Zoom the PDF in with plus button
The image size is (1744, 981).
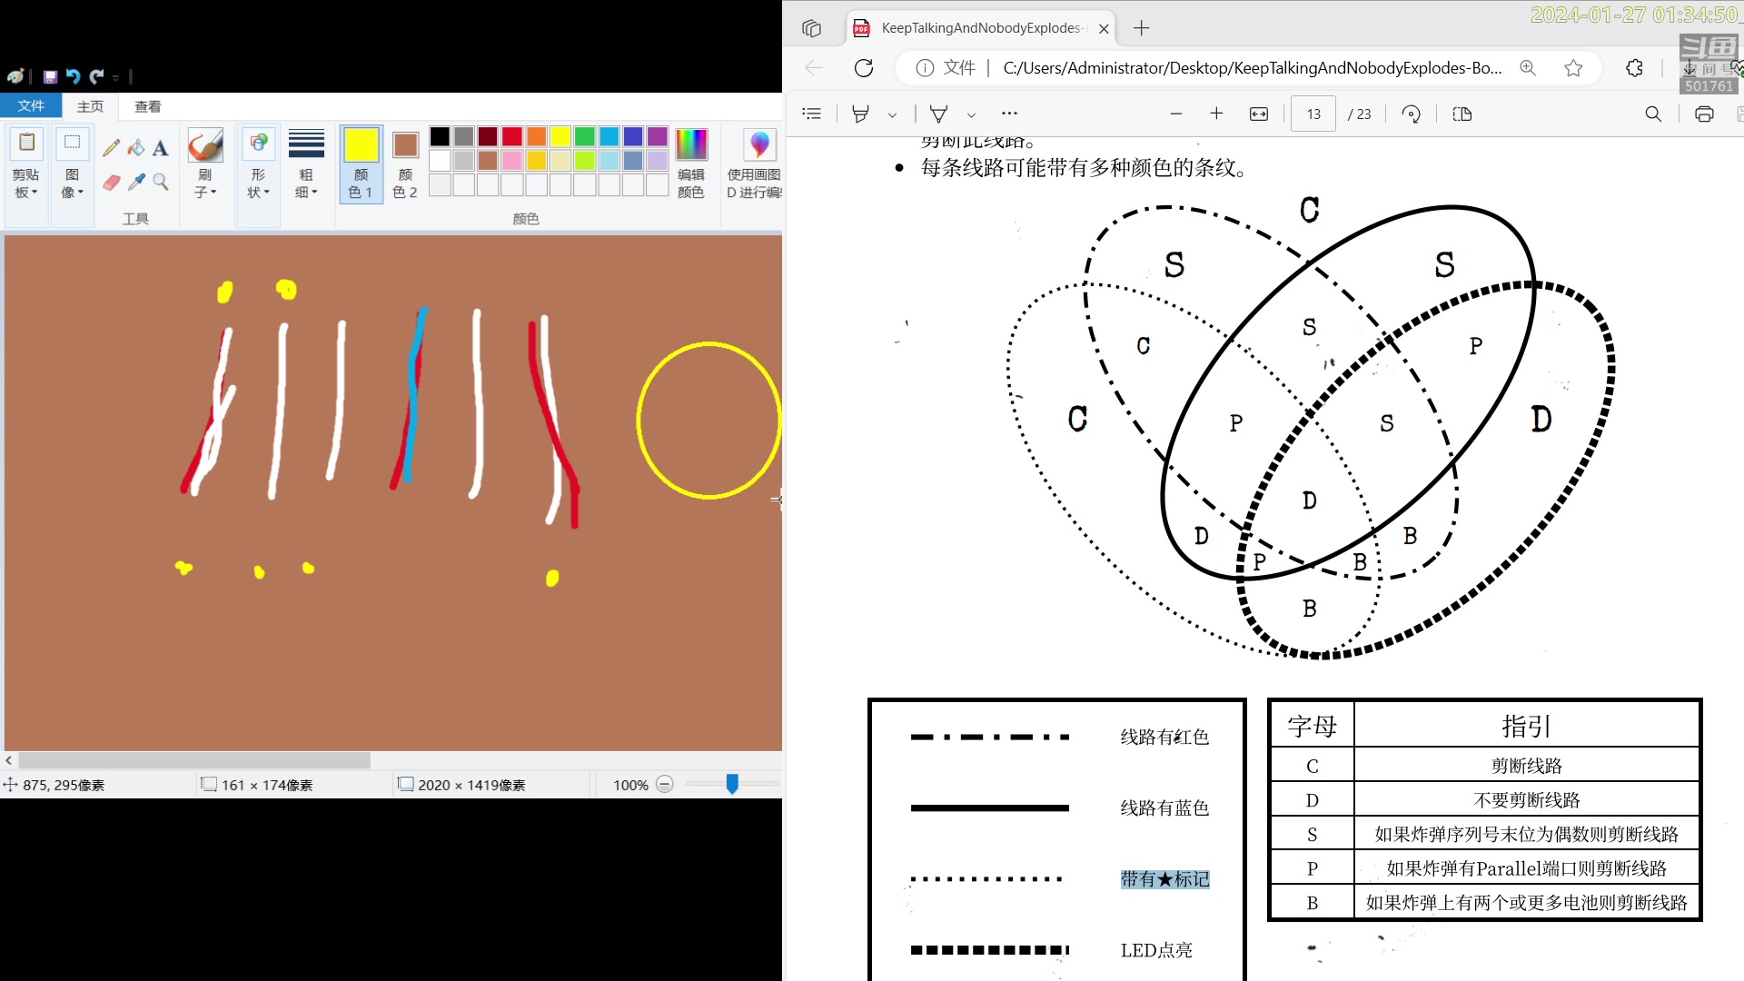click(1216, 114)
